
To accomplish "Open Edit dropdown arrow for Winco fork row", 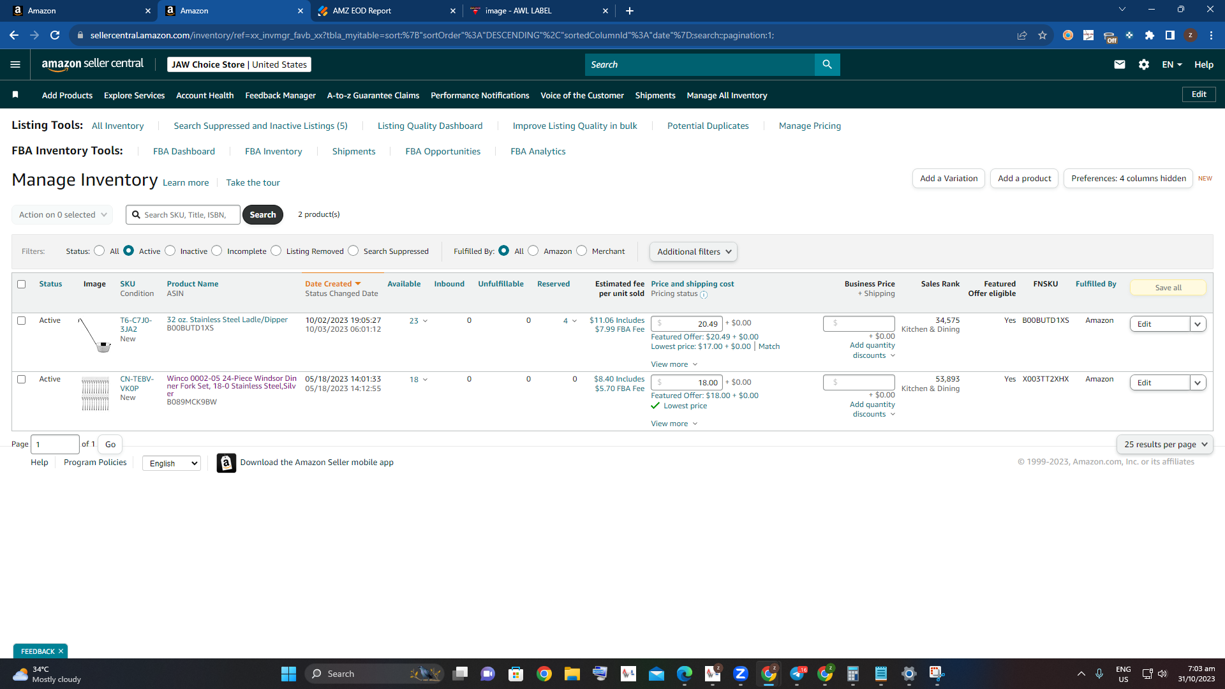I will coord(1198,383).
